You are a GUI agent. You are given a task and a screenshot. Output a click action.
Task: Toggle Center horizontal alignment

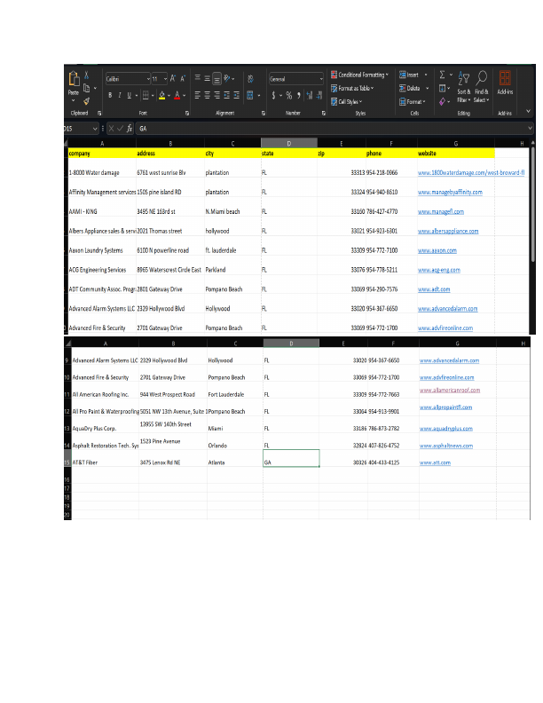click(208, 95)
